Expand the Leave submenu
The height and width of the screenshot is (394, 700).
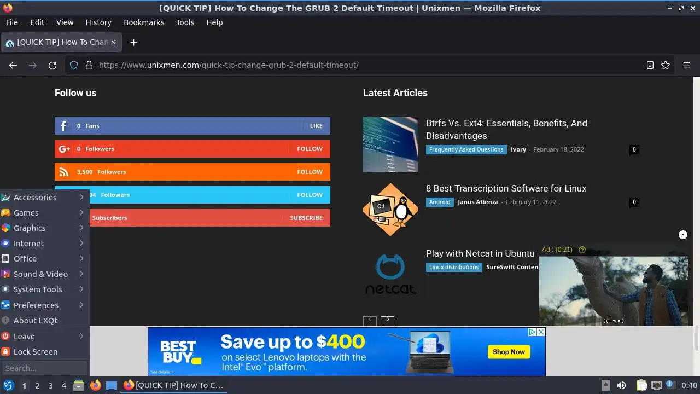[44, 336]
